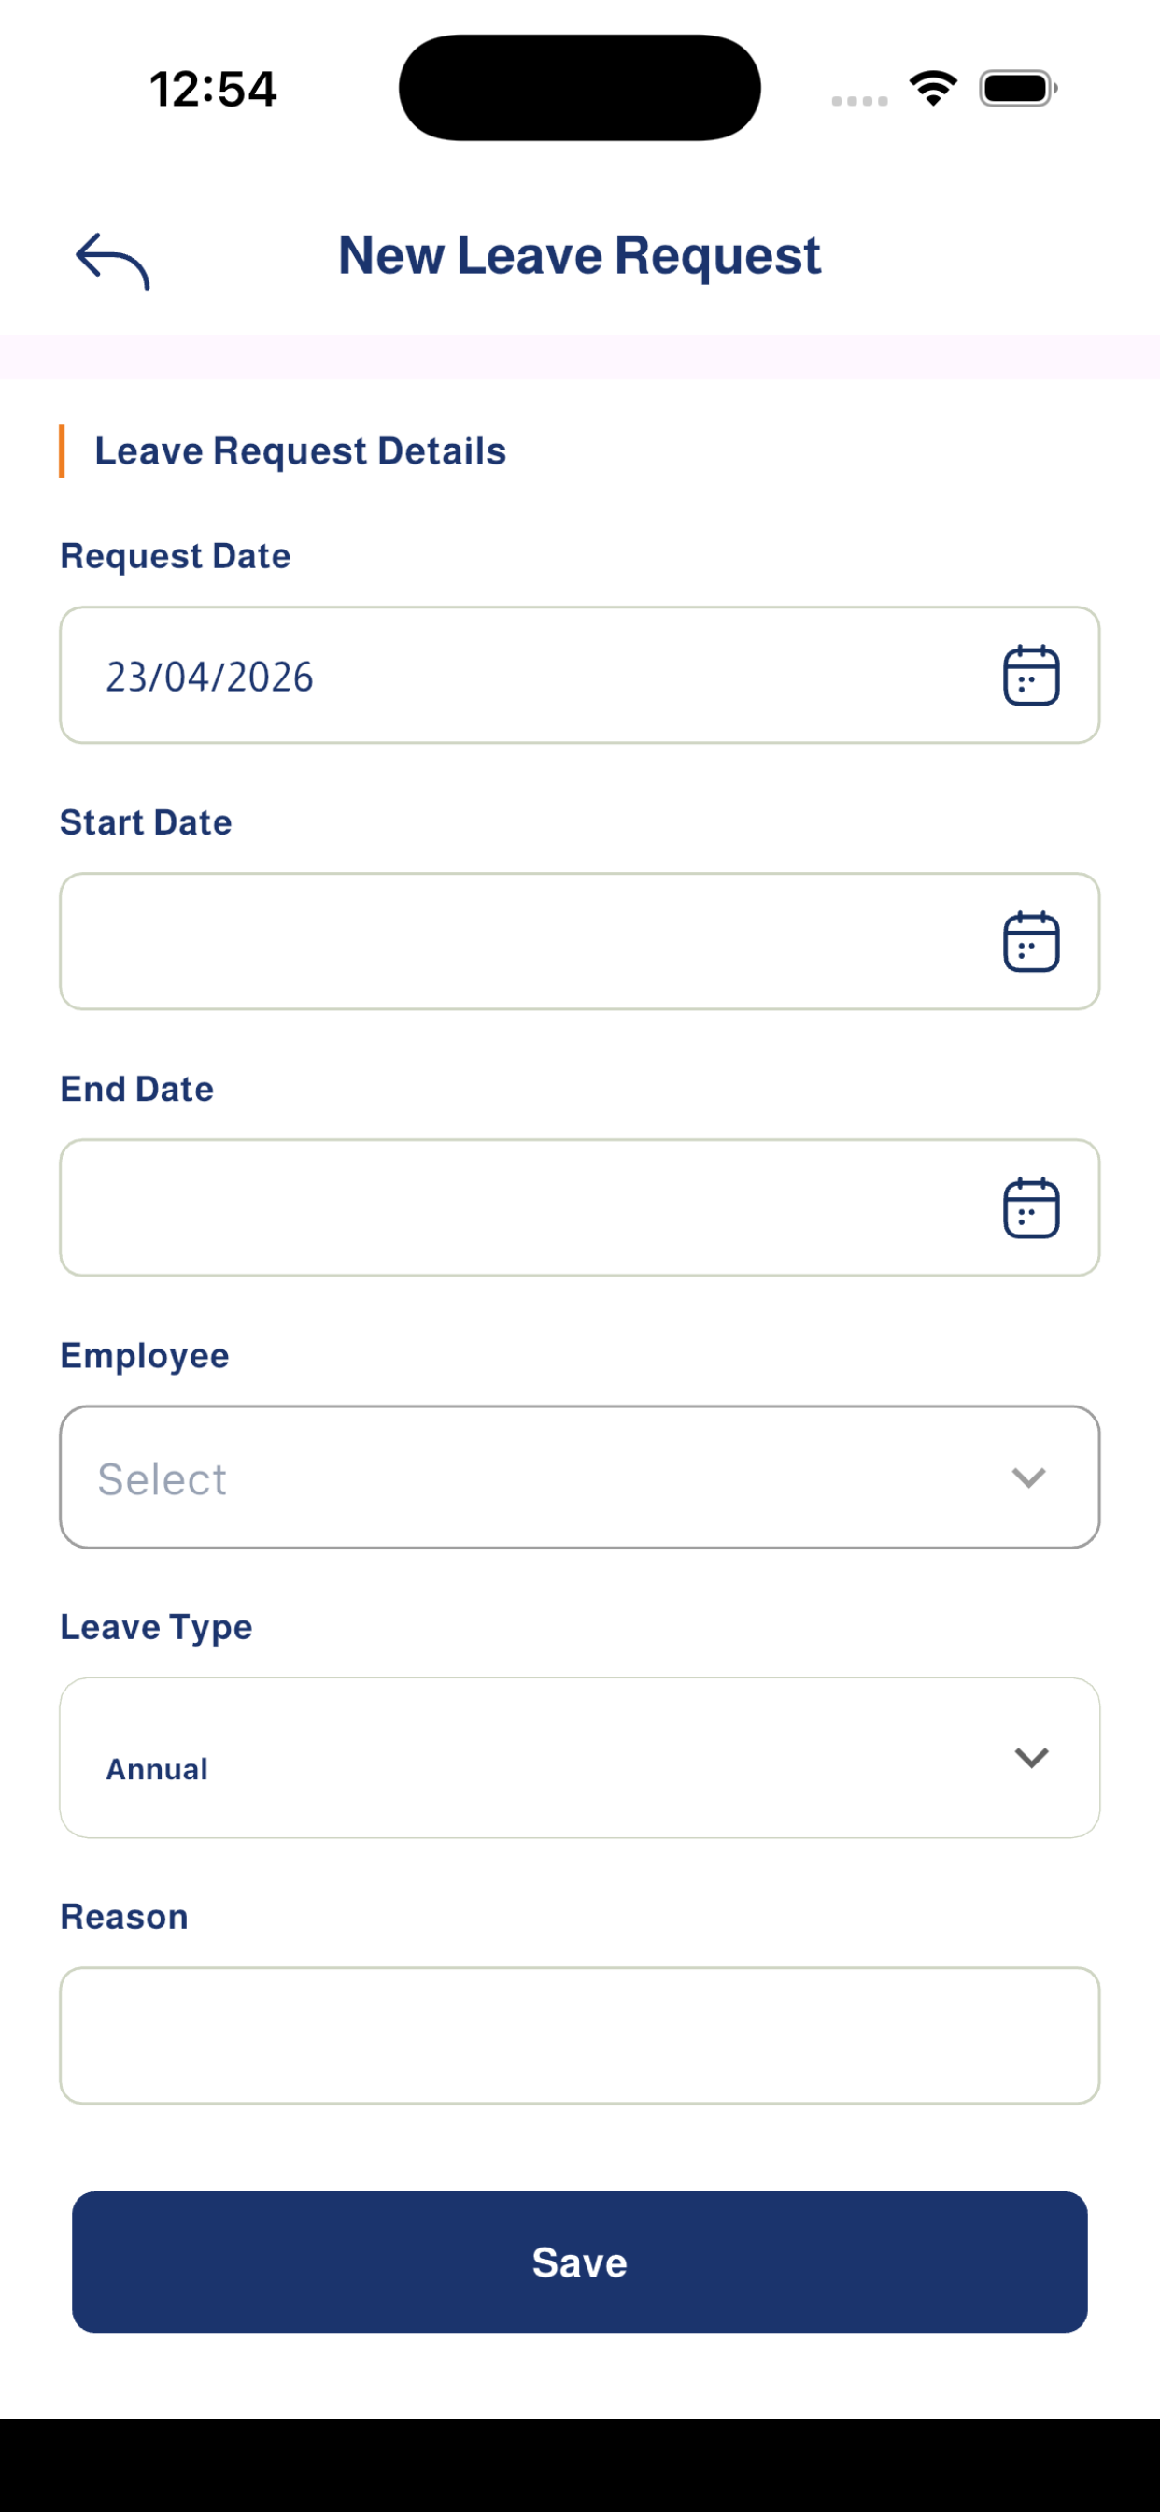Open the Request Date calendar icon
Screen dimensions: 1160x2512
(x=1030, y=675)
